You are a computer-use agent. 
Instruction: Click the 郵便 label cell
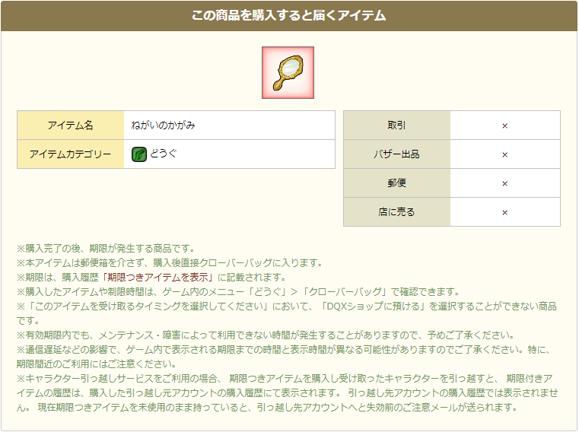point(397,183)
